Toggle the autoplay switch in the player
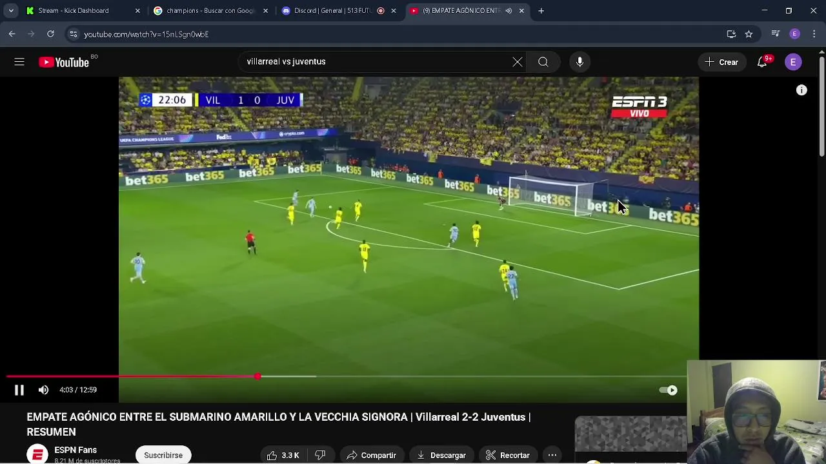Viewport: 826px width, 464px height. click(x=668, y=390)
